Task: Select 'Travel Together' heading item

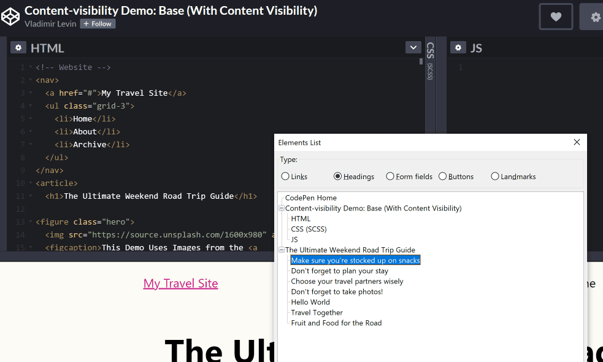Action: 317,312
